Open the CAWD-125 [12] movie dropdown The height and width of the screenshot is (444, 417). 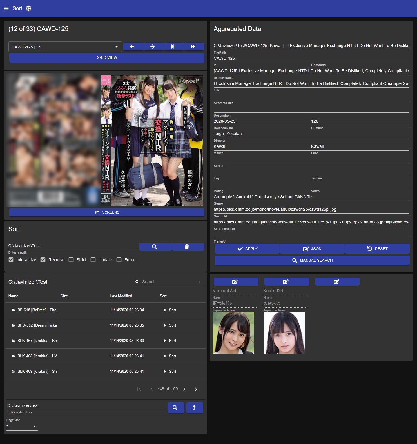click(65, 47)
